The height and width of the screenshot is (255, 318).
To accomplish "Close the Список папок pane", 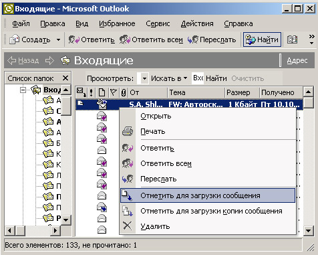I will pos(65,78).
